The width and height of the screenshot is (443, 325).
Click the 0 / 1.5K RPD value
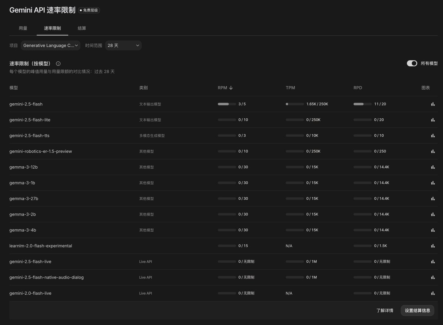pyautogui.click(x=380, y=246)
